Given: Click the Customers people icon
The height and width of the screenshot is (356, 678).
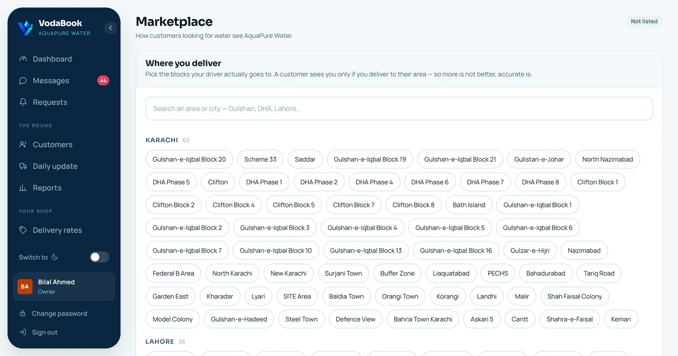Looking at the screenshot, I should pos(23,145).
